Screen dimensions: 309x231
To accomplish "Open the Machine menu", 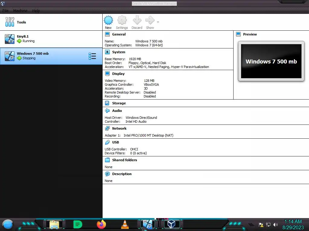I will point(20,11).
